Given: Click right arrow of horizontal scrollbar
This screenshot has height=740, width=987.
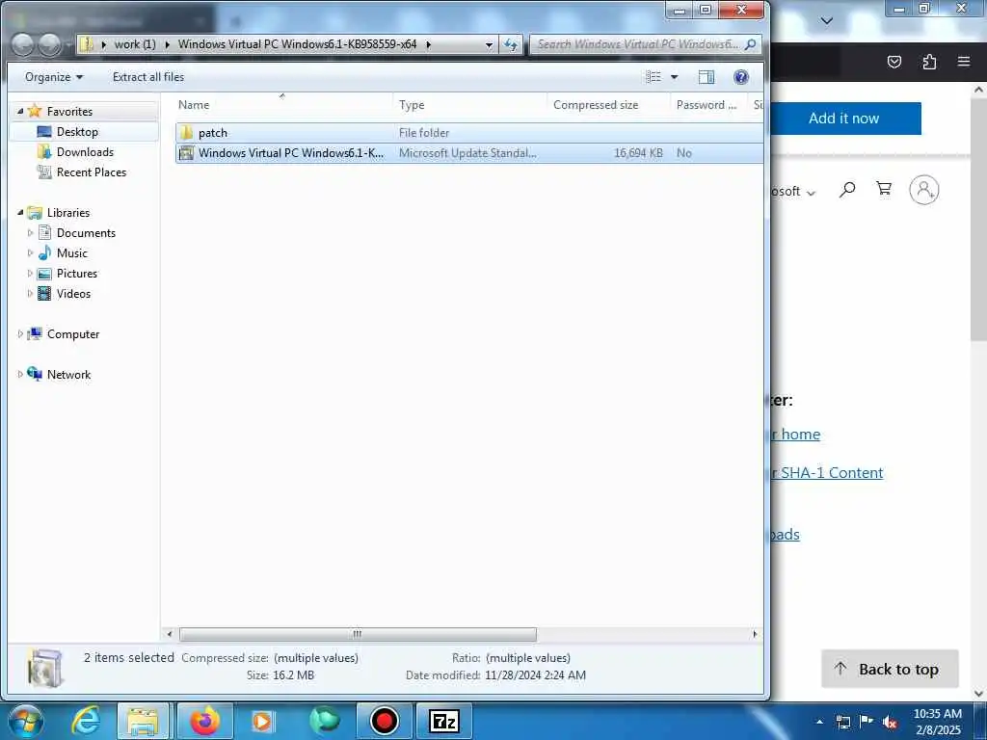Looking at the screenshot, I should click(755, 634).
